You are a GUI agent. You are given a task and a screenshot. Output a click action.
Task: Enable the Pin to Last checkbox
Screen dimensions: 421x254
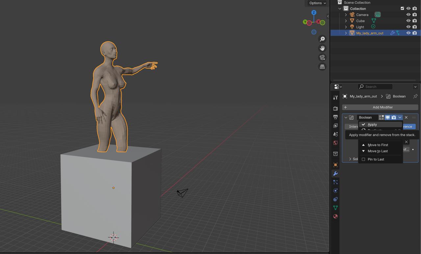coord(363,159)
